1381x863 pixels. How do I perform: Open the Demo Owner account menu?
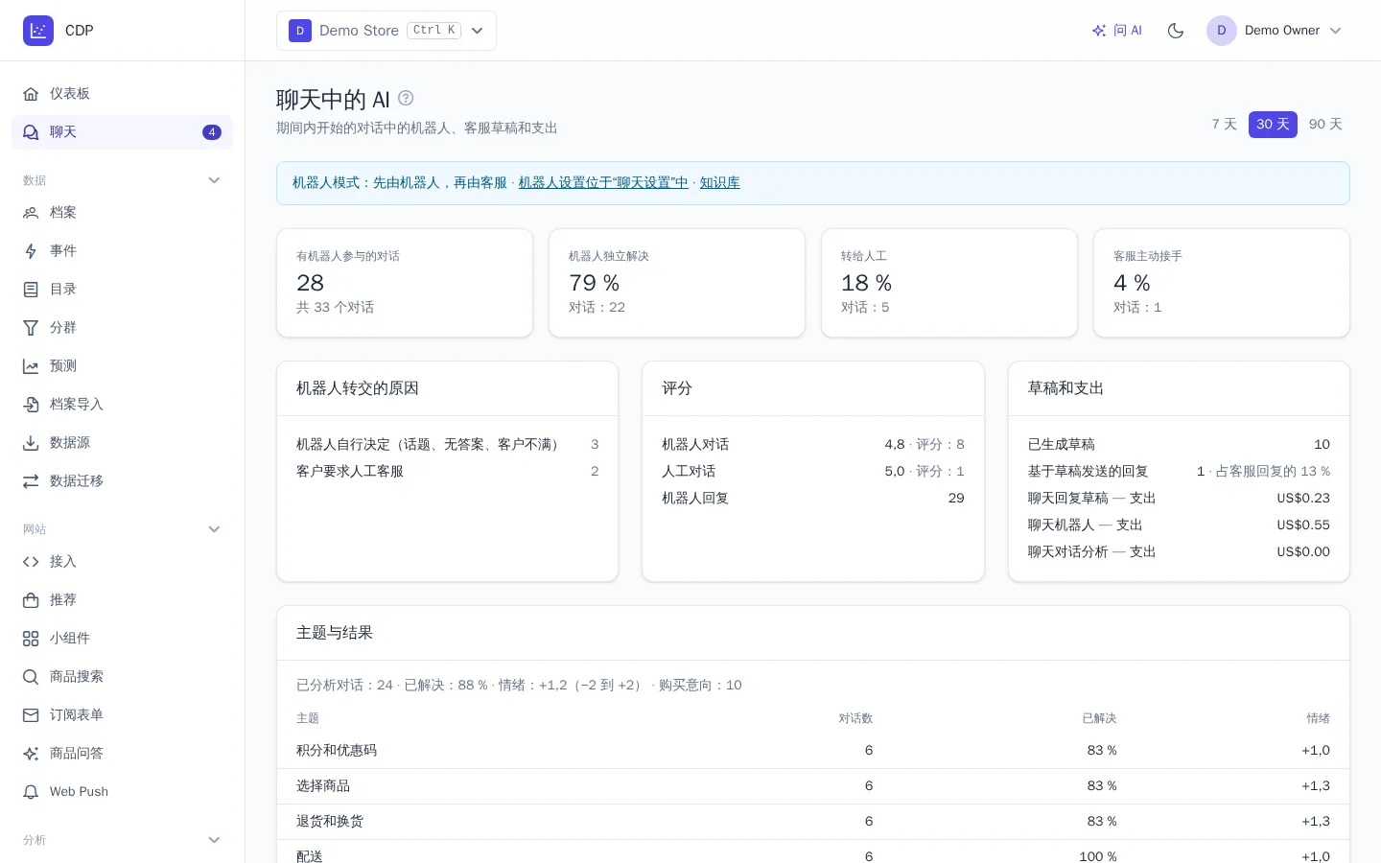point(1275,31)
